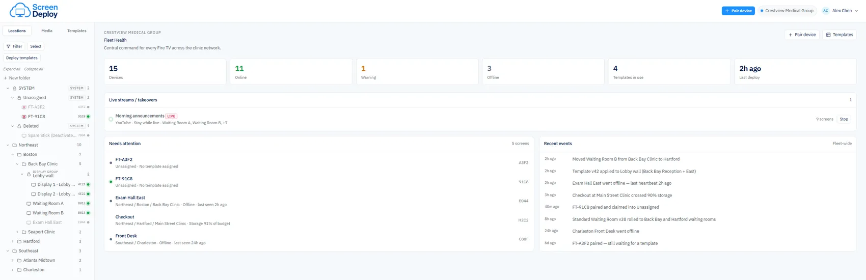866x280 pixels.
Task: Click the Lobby wall lock icon
Action: click(x=29, y=174)
